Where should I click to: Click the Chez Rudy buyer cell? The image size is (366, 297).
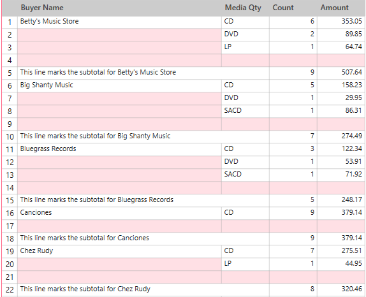[x=119, y=251]
